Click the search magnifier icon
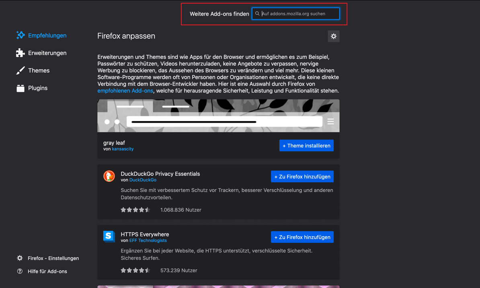 point(257,14)
